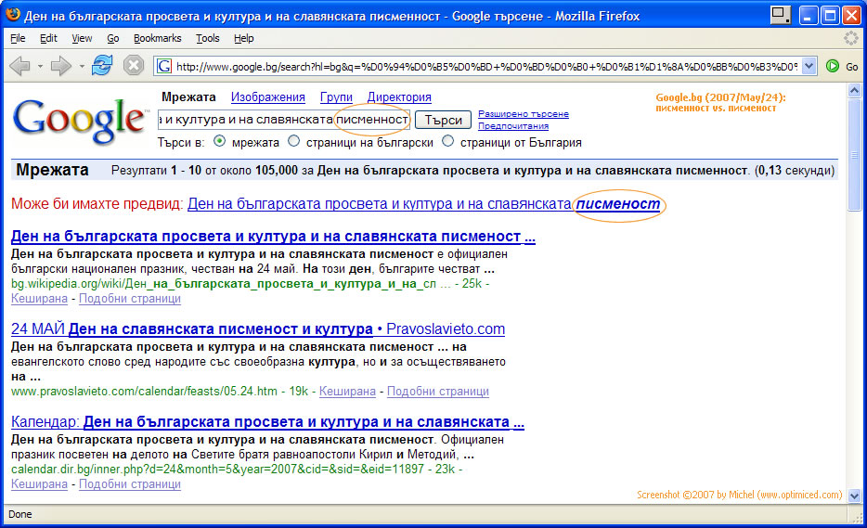Open the 'Календар:' calendar.dir.bg result link

[267, 422]
